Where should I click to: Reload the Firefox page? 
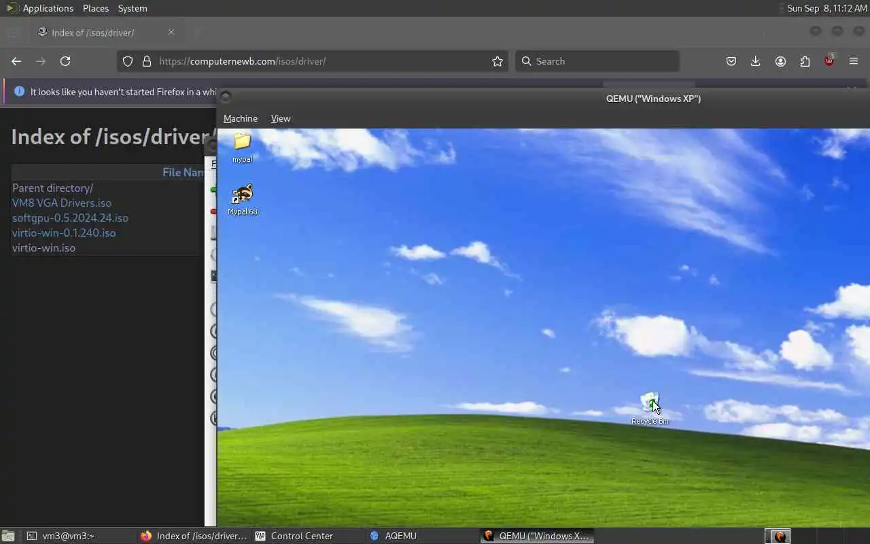point(65,61)
